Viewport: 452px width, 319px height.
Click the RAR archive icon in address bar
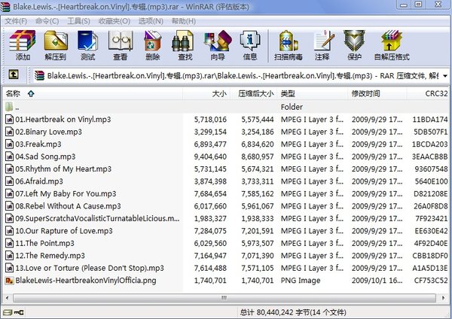pos(39,76)
